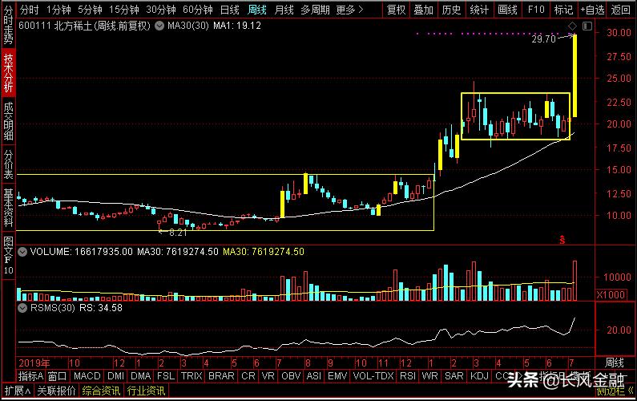Click the 返回 back button

click(621, 10)
